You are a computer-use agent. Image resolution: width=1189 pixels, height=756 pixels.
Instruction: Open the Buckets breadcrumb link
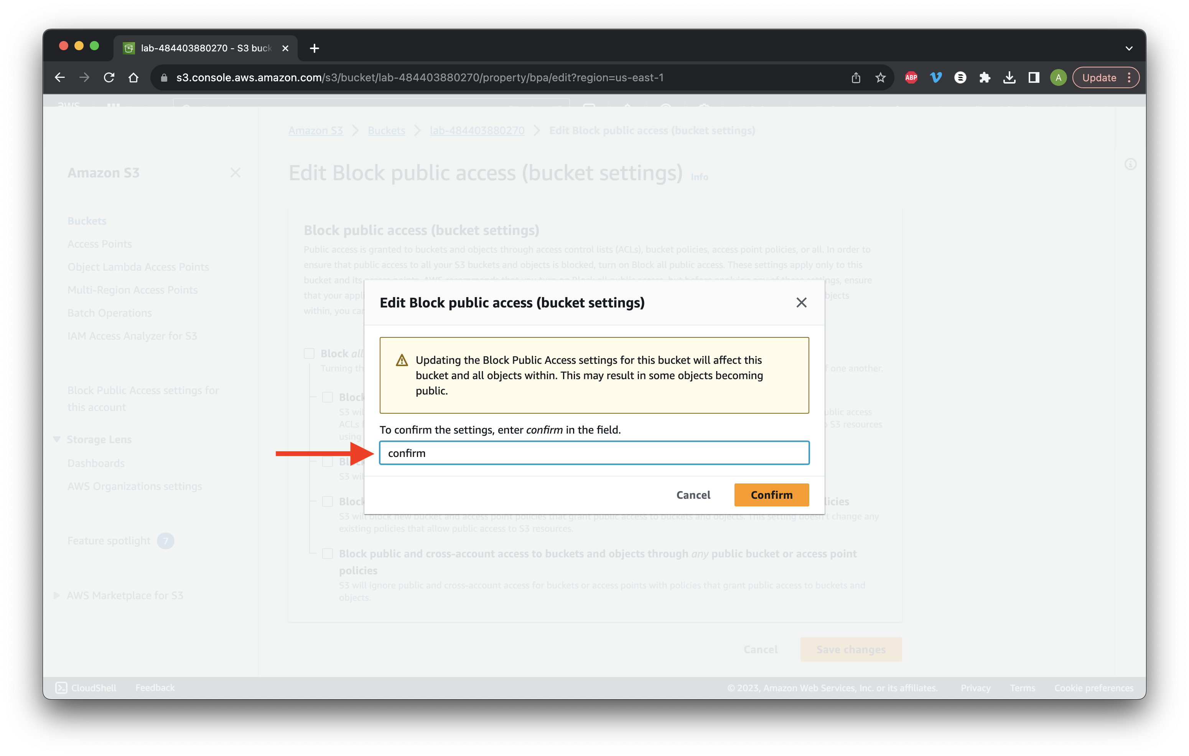coord(386,130)
